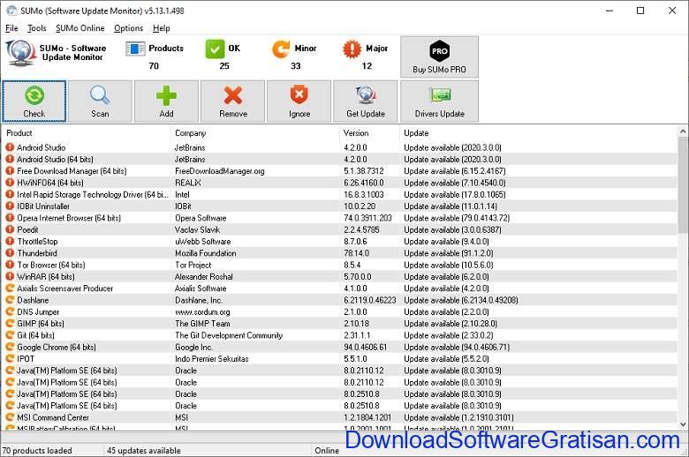689x457 pixels.
Task: Click orange icon beside MSI Command Center
Action: pyautogui.click(x=10, y=417)
